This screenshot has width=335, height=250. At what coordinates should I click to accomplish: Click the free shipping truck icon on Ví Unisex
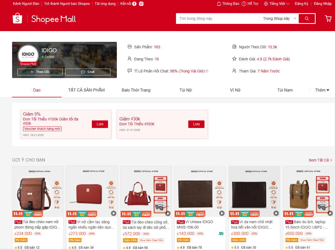coord(221,234)
